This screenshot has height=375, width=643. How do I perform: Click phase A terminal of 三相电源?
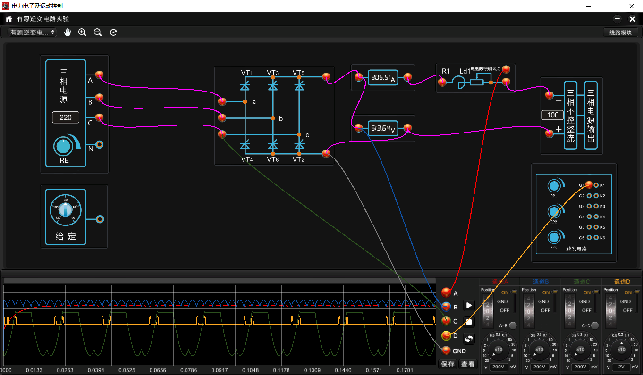click(99, 75)
